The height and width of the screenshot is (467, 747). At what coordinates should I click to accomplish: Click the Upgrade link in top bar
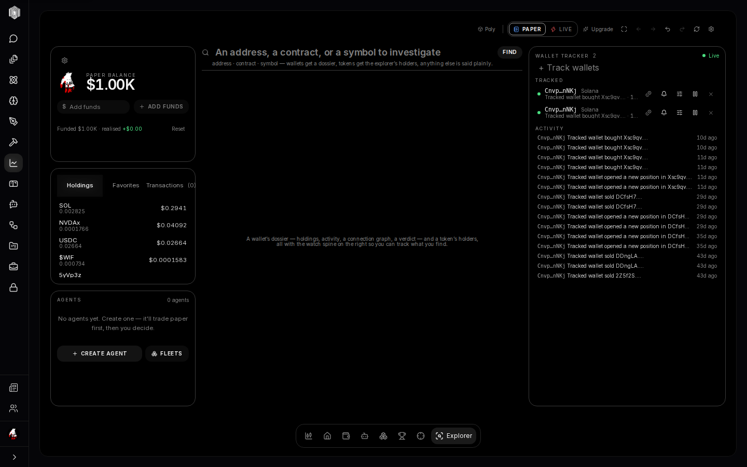click(x=598, y=29)
